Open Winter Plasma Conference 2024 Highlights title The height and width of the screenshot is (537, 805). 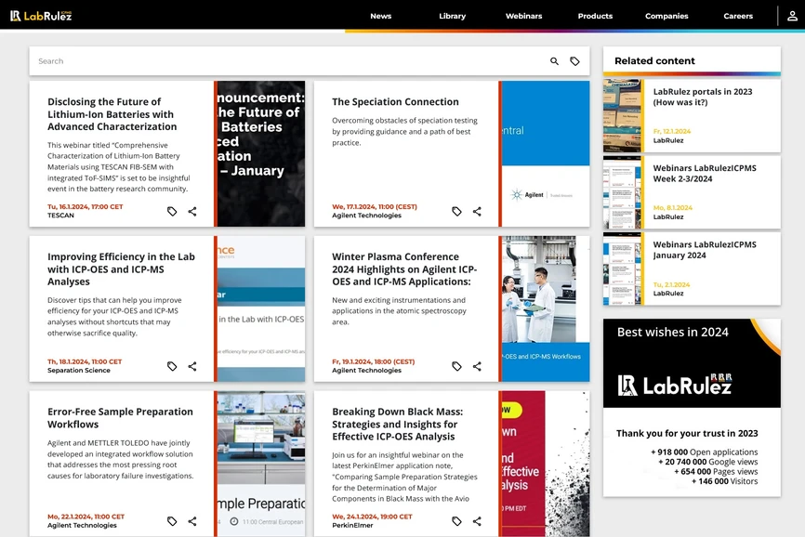(x=404, y=268)
